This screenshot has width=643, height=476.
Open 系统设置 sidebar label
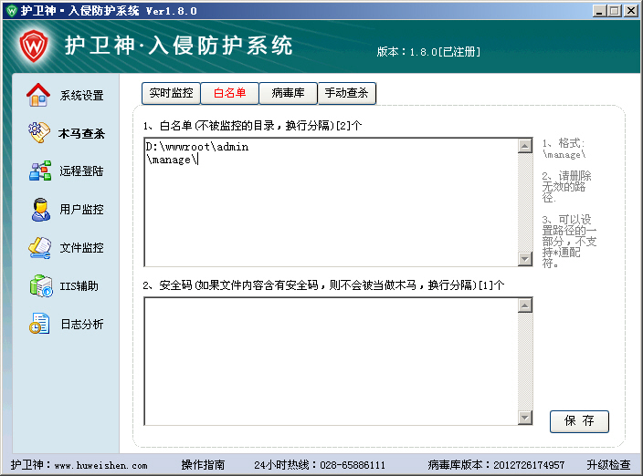[x=81, y=96]
